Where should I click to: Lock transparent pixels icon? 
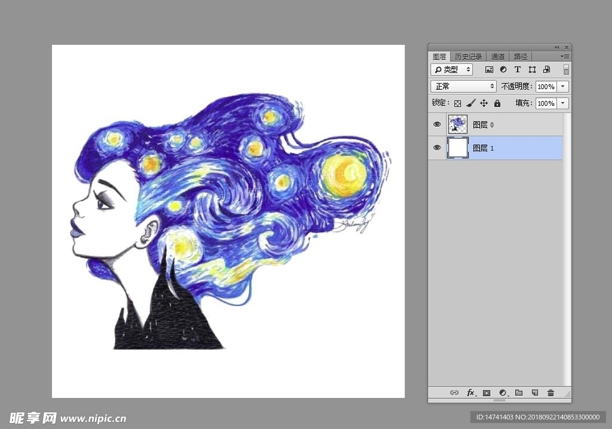pos(457,103)
